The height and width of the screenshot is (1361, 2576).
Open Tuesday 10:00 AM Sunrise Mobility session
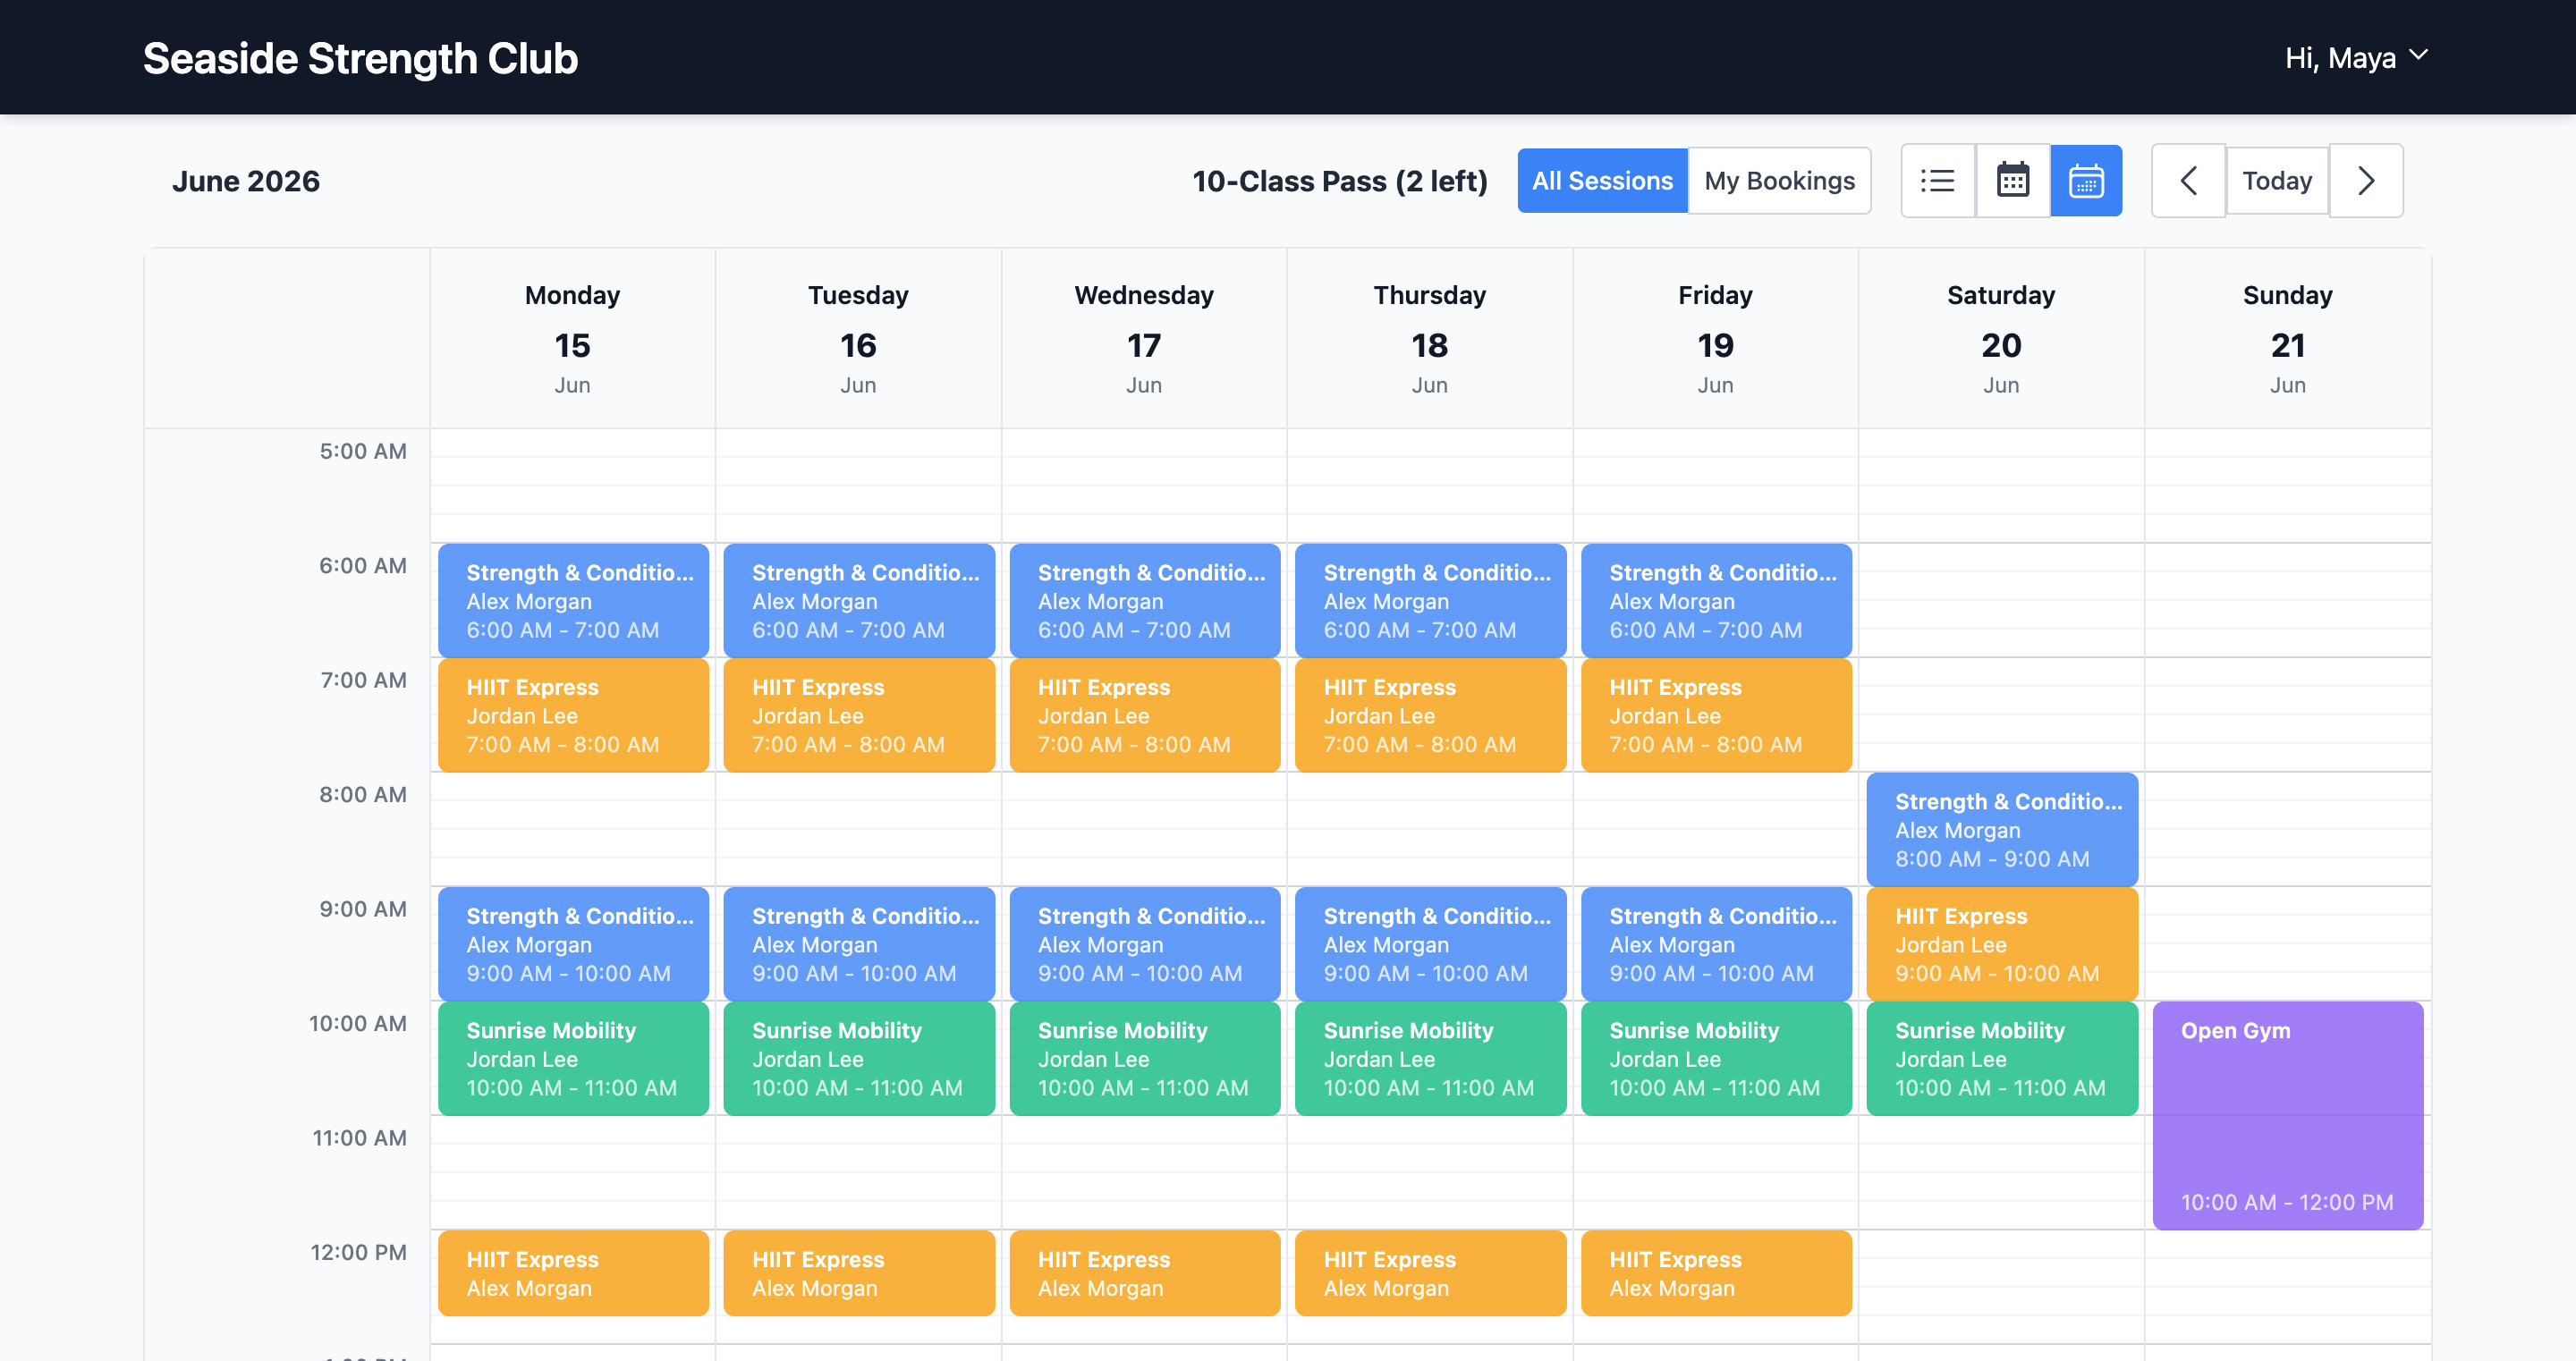(859, 1058)
